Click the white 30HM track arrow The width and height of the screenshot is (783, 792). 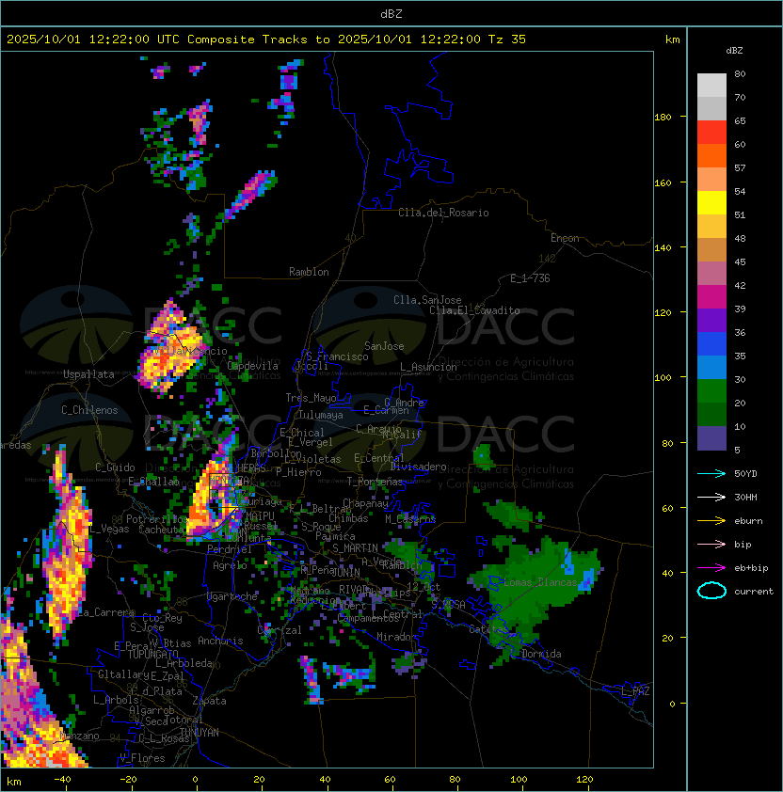pyautogui.click(x=711, y=497)
